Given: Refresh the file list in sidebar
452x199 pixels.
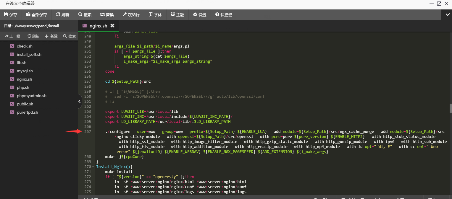Looking at the screenshot, I should point(33,36).
